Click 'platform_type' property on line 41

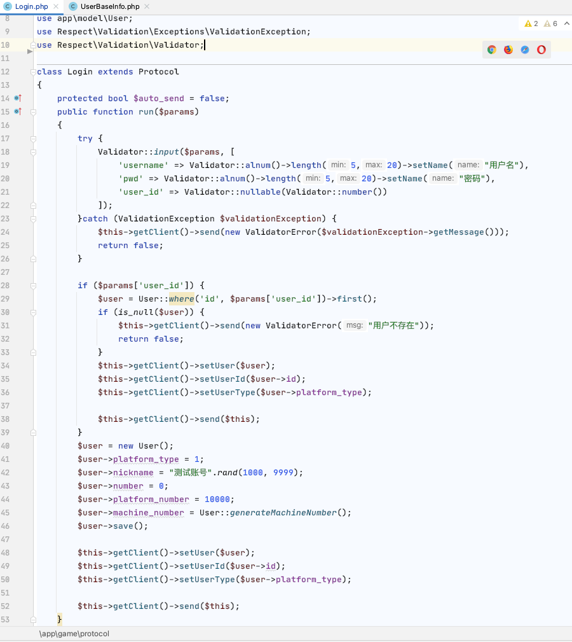click(x=146, y=459)
